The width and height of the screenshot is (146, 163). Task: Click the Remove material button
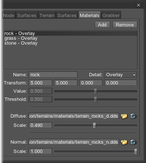[x=125, y=25]
